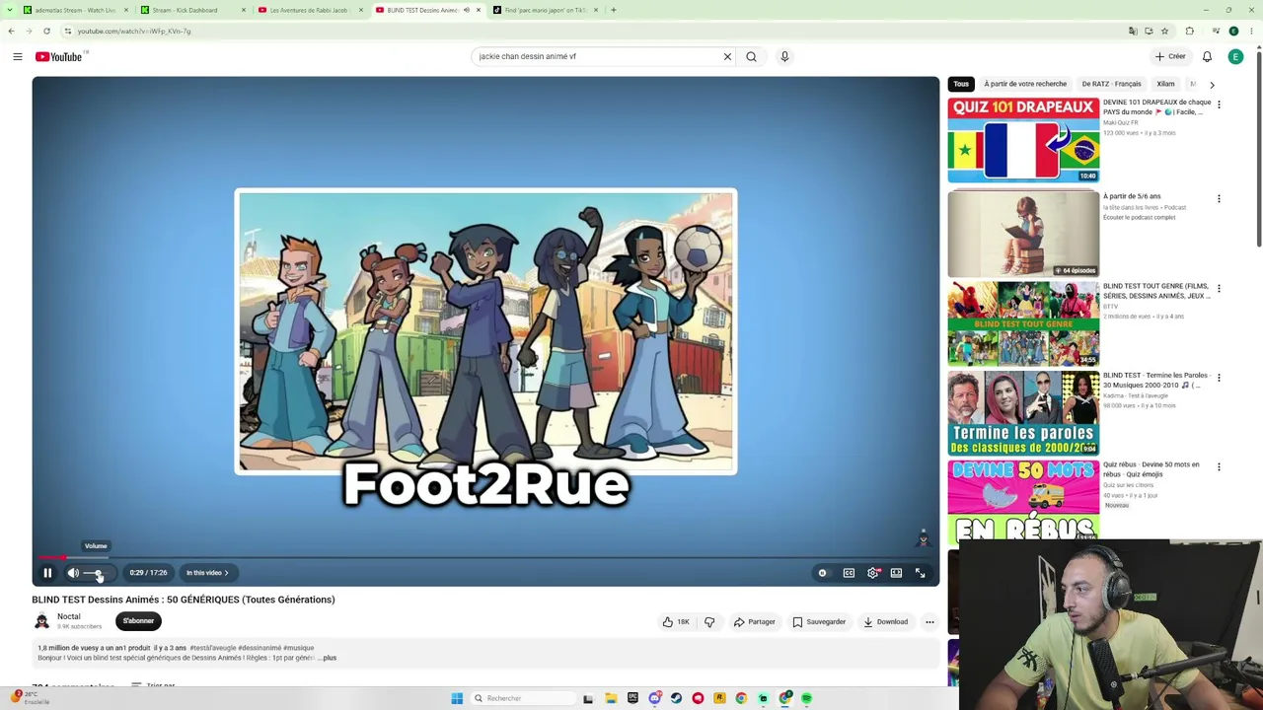1263x710 pixels.
Task: Pause the video playback
Action: pos(47,573)
